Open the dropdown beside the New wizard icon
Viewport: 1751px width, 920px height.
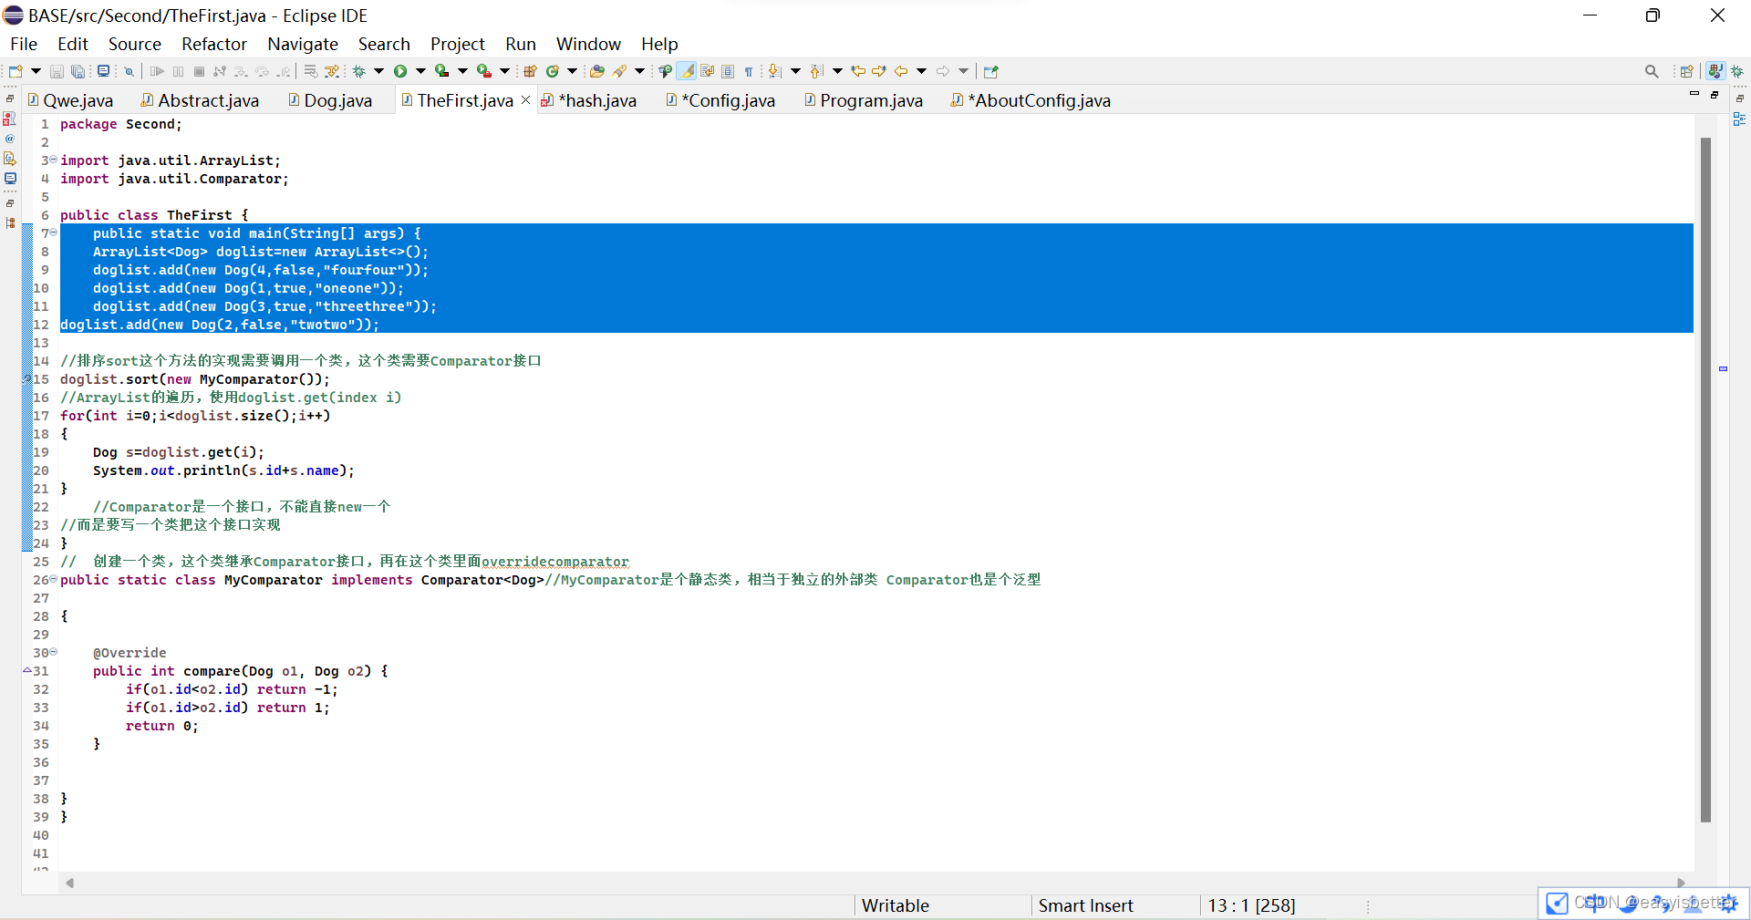pos(36,71)
